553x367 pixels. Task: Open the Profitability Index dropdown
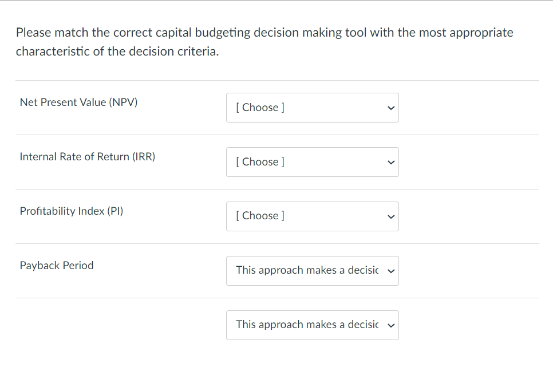(x=312, y=216)
